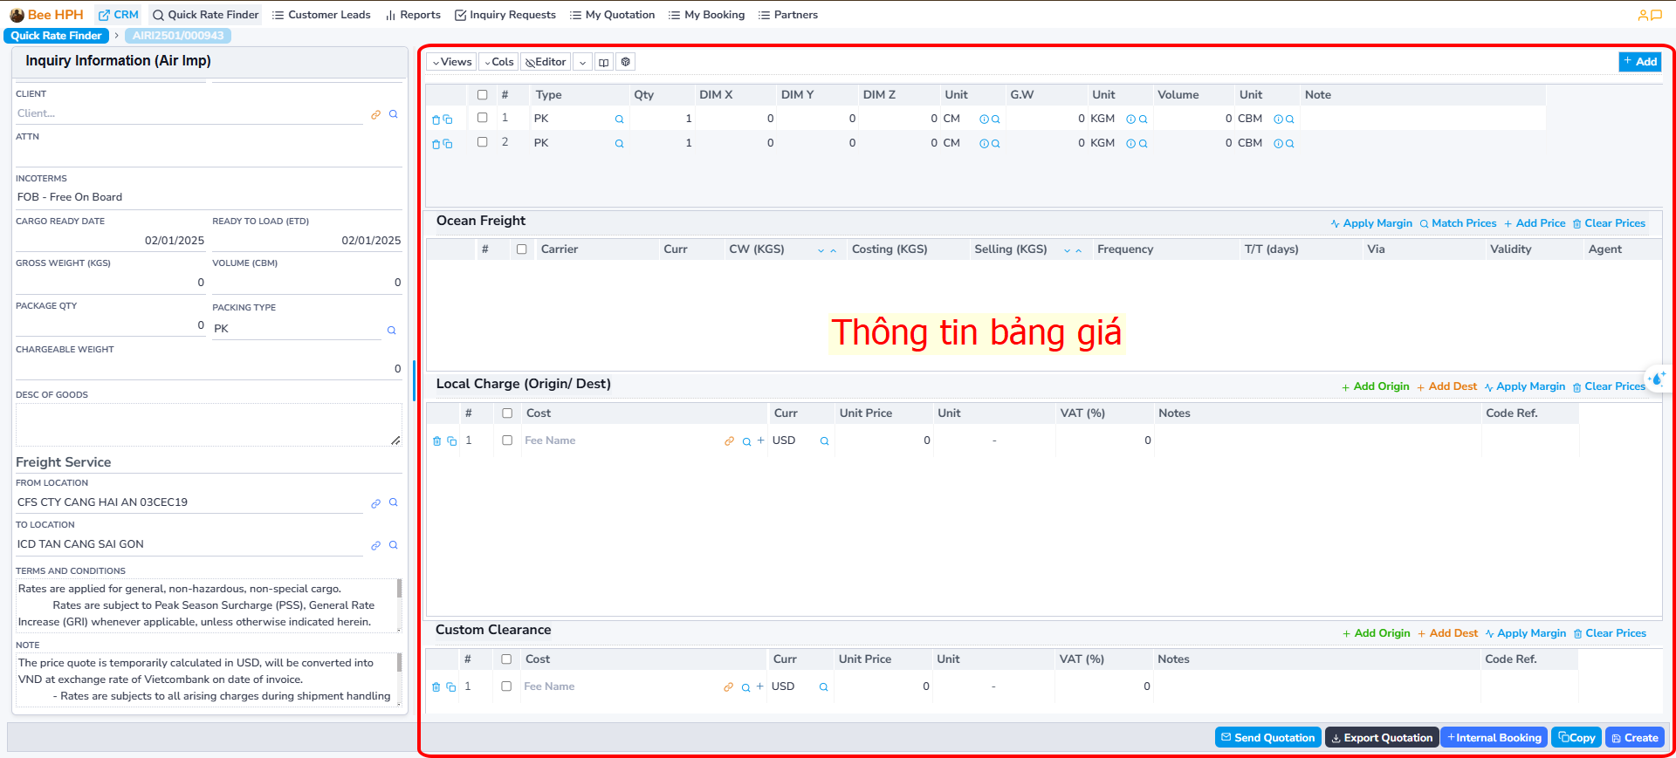Tick Ocean Freight select-all checkbox
The width and height of the screenshot is (1676, 758).
521,249
